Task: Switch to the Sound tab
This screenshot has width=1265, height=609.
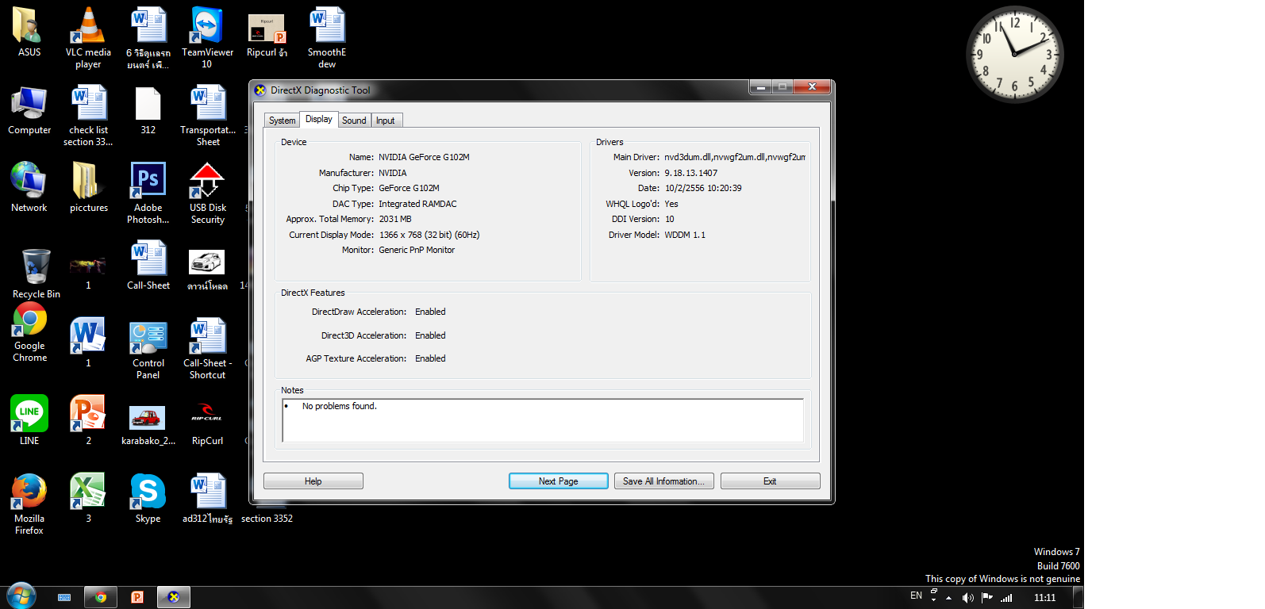Action: [354, 121]
